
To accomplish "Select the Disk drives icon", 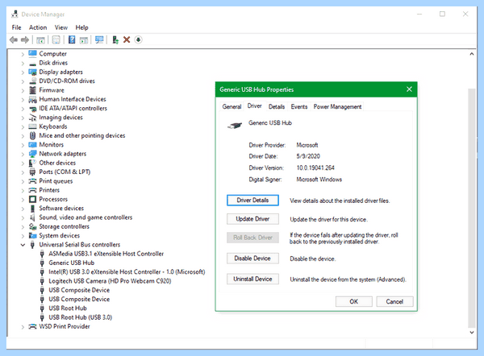I will pyautogui.click(x=32, y=63).
